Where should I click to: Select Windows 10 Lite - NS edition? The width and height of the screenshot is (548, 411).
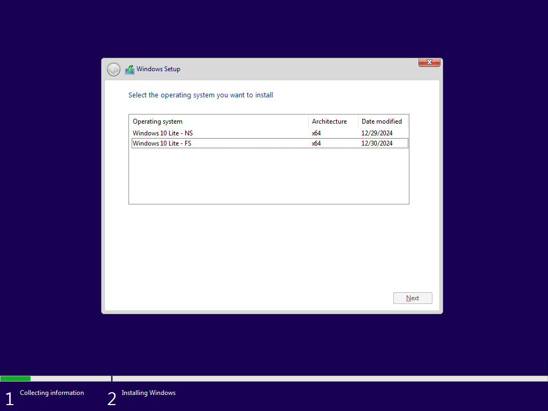[x=163, y=133]
